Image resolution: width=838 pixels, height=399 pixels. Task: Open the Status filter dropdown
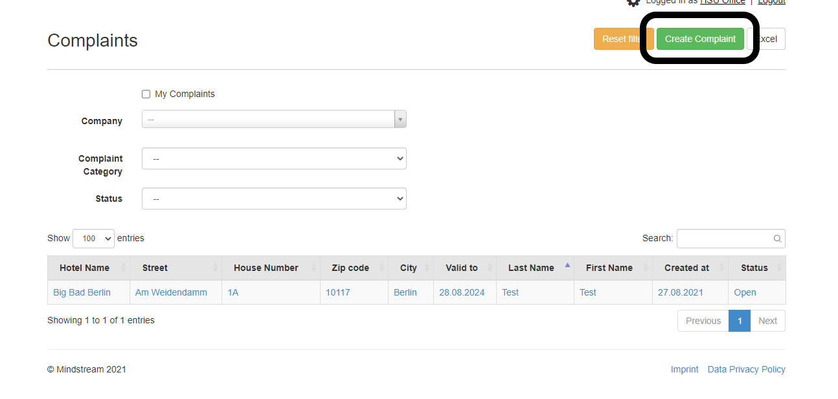click(273, 199)
